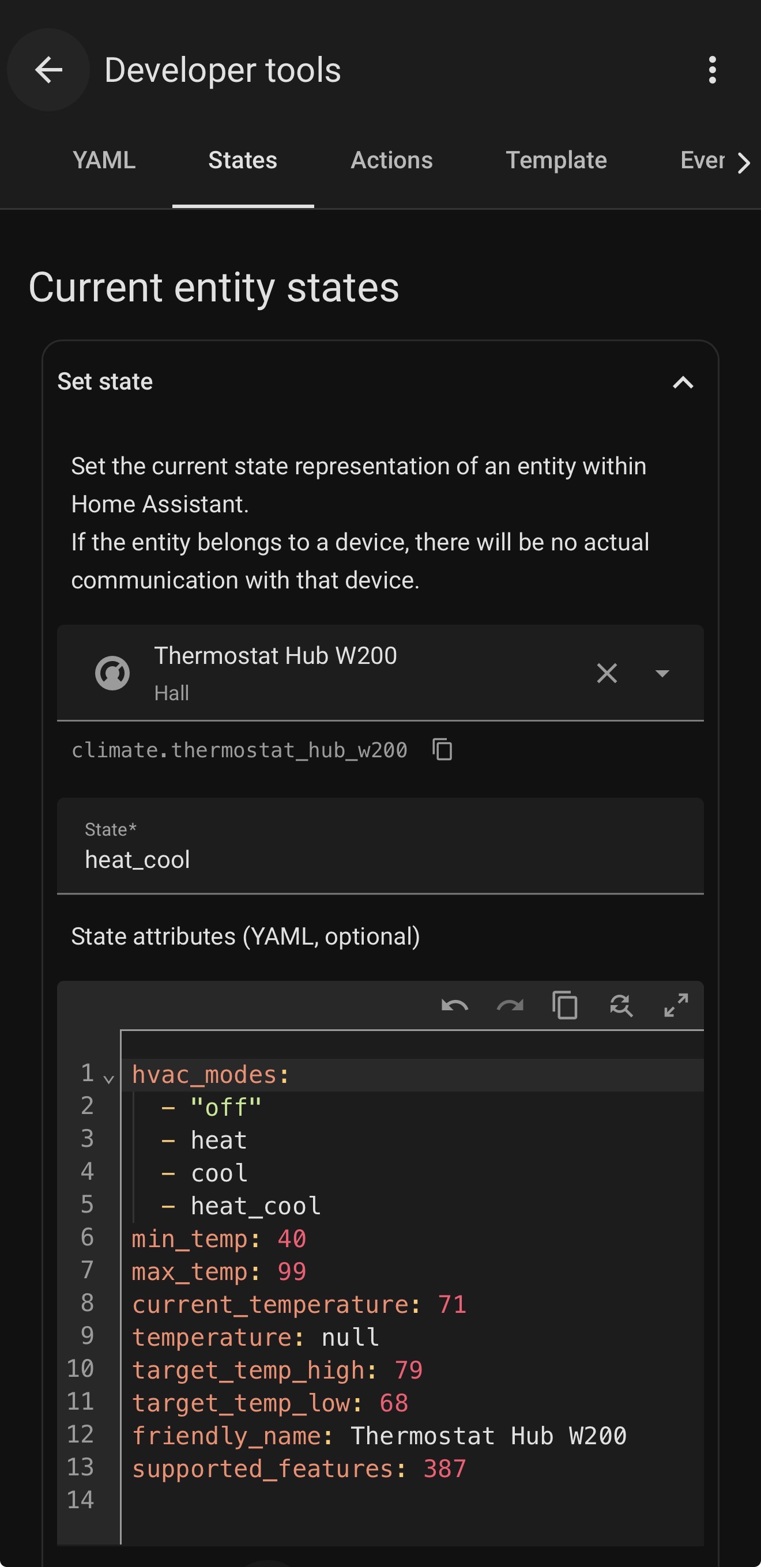Copy the state attributes YAML content

click(x=564, y=1005)
